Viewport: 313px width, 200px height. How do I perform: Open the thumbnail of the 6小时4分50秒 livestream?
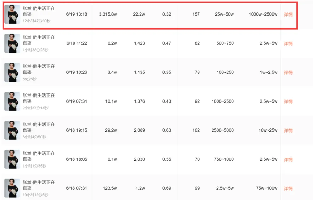coord(12,130)
